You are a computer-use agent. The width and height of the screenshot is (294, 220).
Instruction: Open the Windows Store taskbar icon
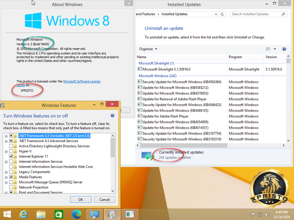click(59, 214)
